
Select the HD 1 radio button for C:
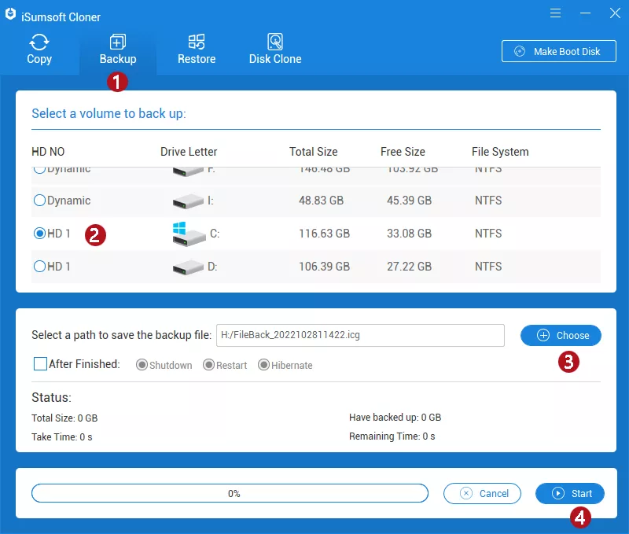39,234
